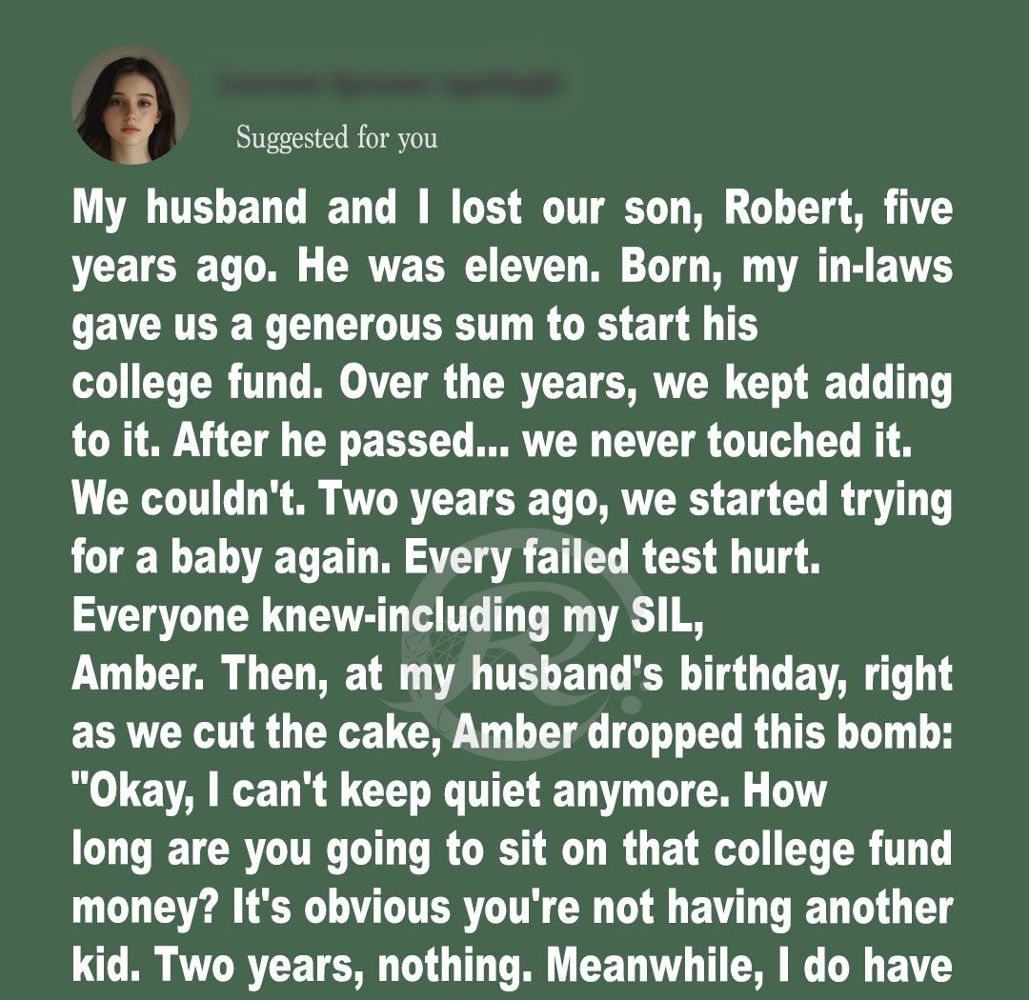The image size is (1029, 1000).
Task: Click the "Suggested for you" label
Action: tap(336, 138)
